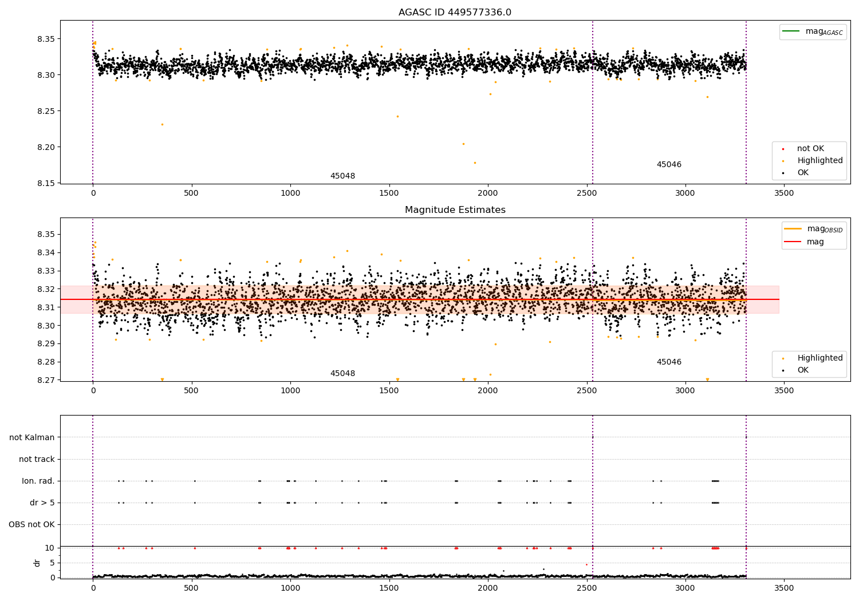Click the 8.20 tick on top plot y-axis
This screenshot has width=859, height=601.
point(47,147)
